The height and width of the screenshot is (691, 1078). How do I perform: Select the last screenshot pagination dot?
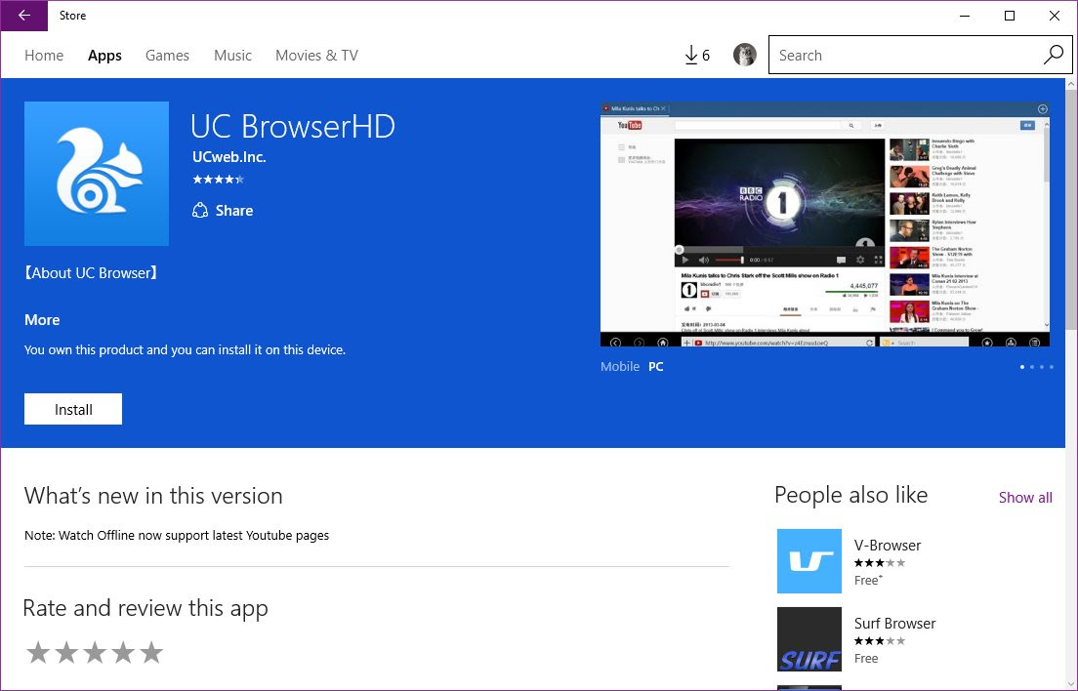coord(1052,368)
